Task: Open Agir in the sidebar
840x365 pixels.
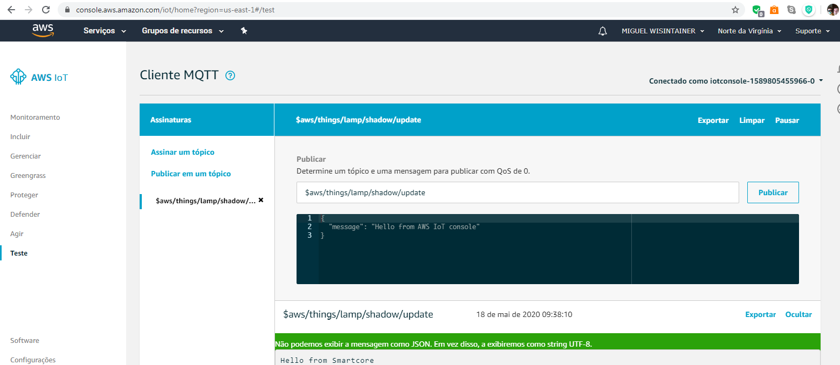Action: (17, 234)
